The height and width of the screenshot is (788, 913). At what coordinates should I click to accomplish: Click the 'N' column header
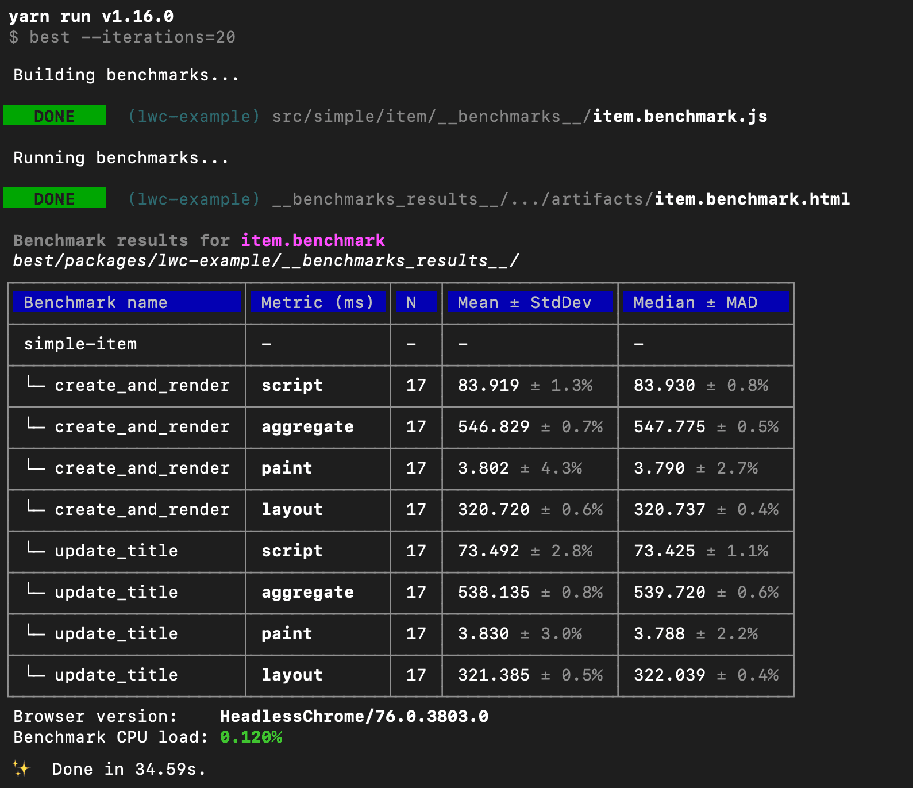coord(417,302)
